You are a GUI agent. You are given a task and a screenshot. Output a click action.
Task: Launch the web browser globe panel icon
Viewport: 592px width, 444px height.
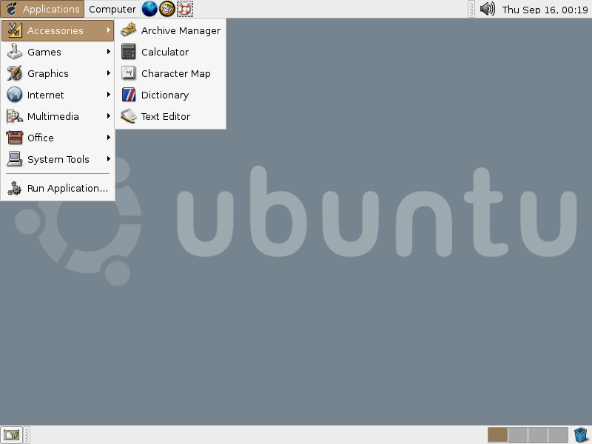coord(149,9)
